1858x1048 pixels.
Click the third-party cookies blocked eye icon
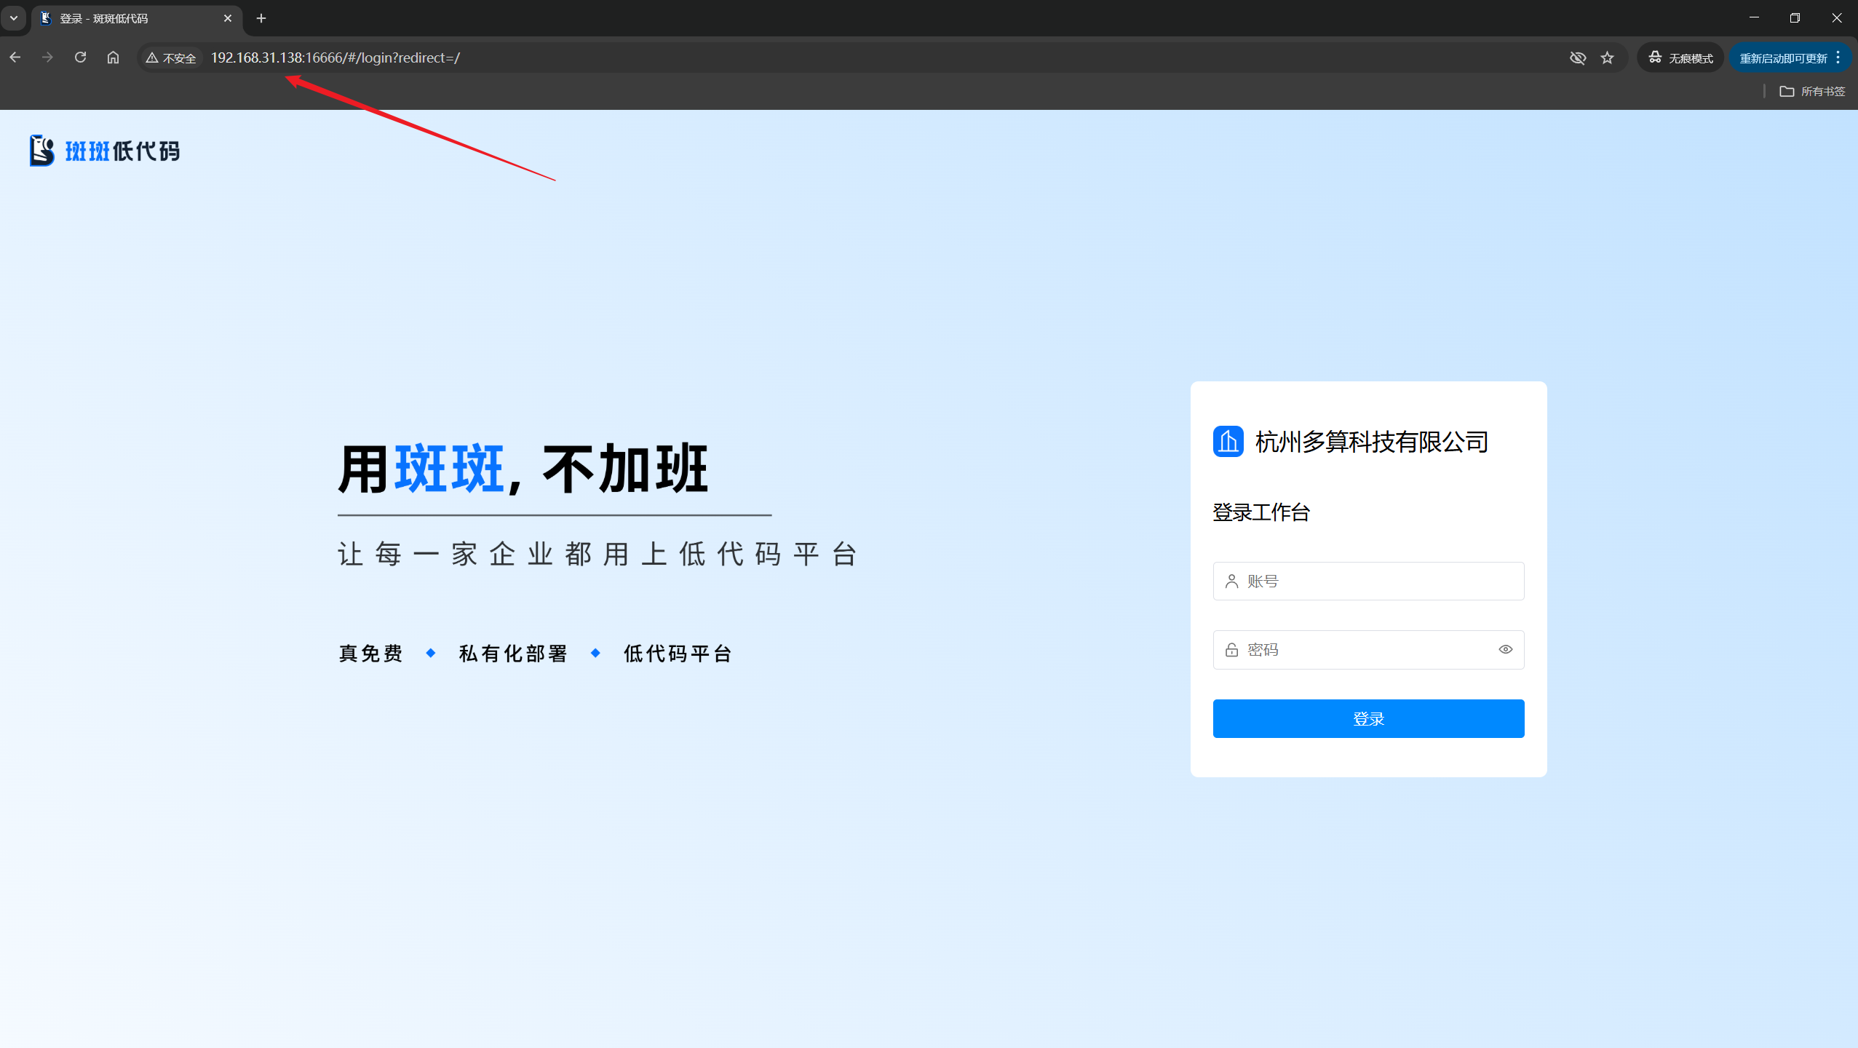pyautogui.click(x=1577, y=57)
